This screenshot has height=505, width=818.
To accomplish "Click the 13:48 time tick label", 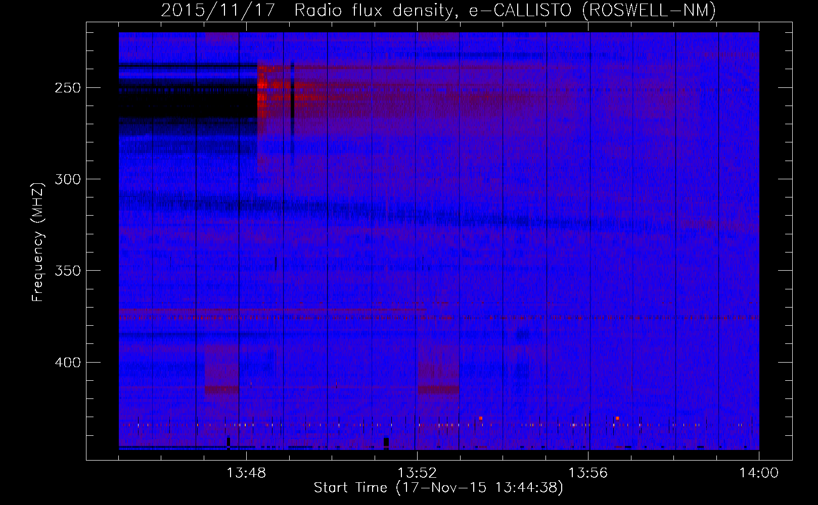I will (x=246, y=473).
